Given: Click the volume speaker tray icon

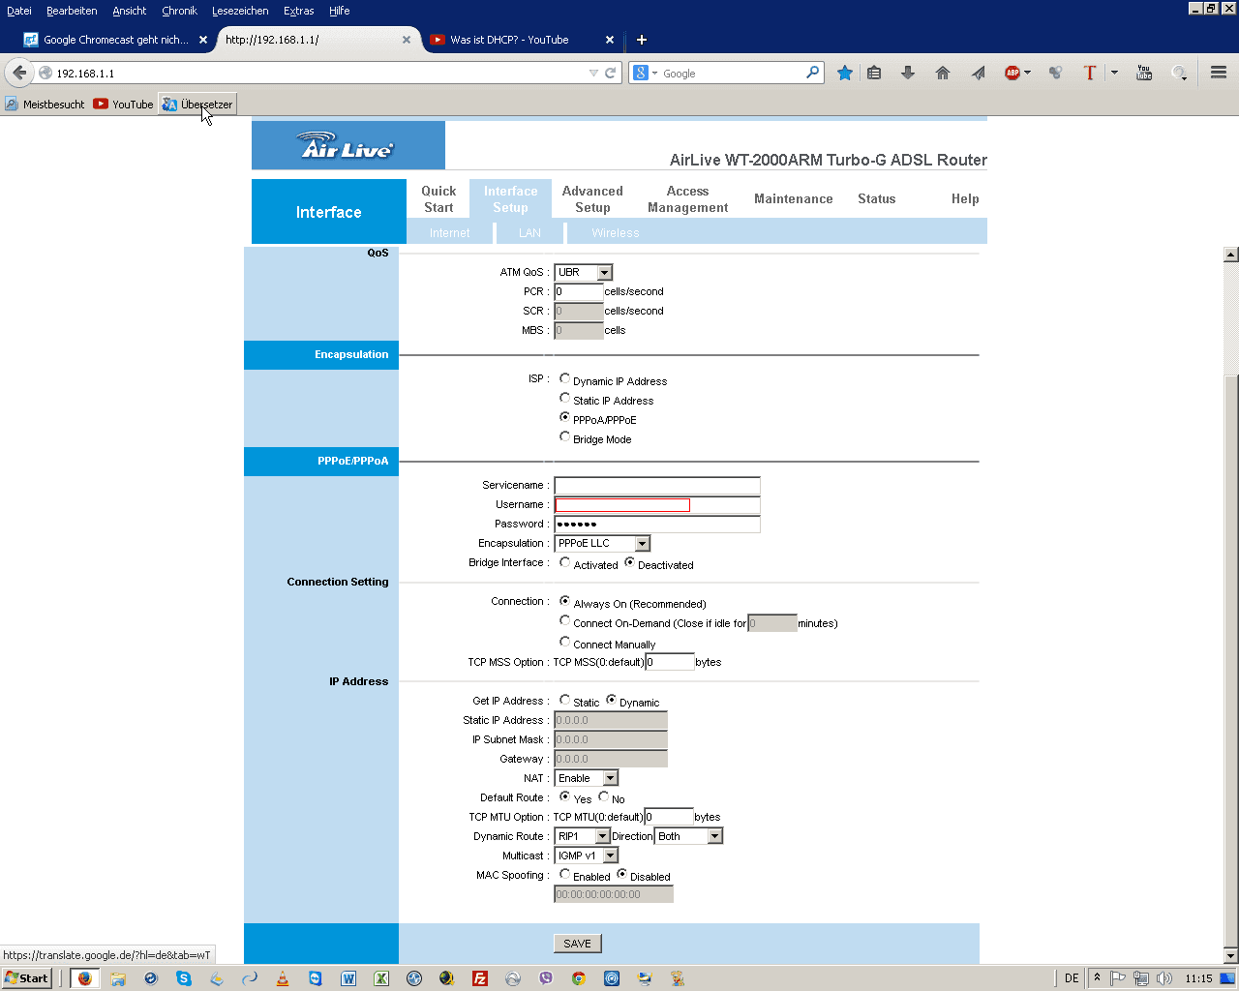Looking at the screenshot, I should click(1164, 978).
